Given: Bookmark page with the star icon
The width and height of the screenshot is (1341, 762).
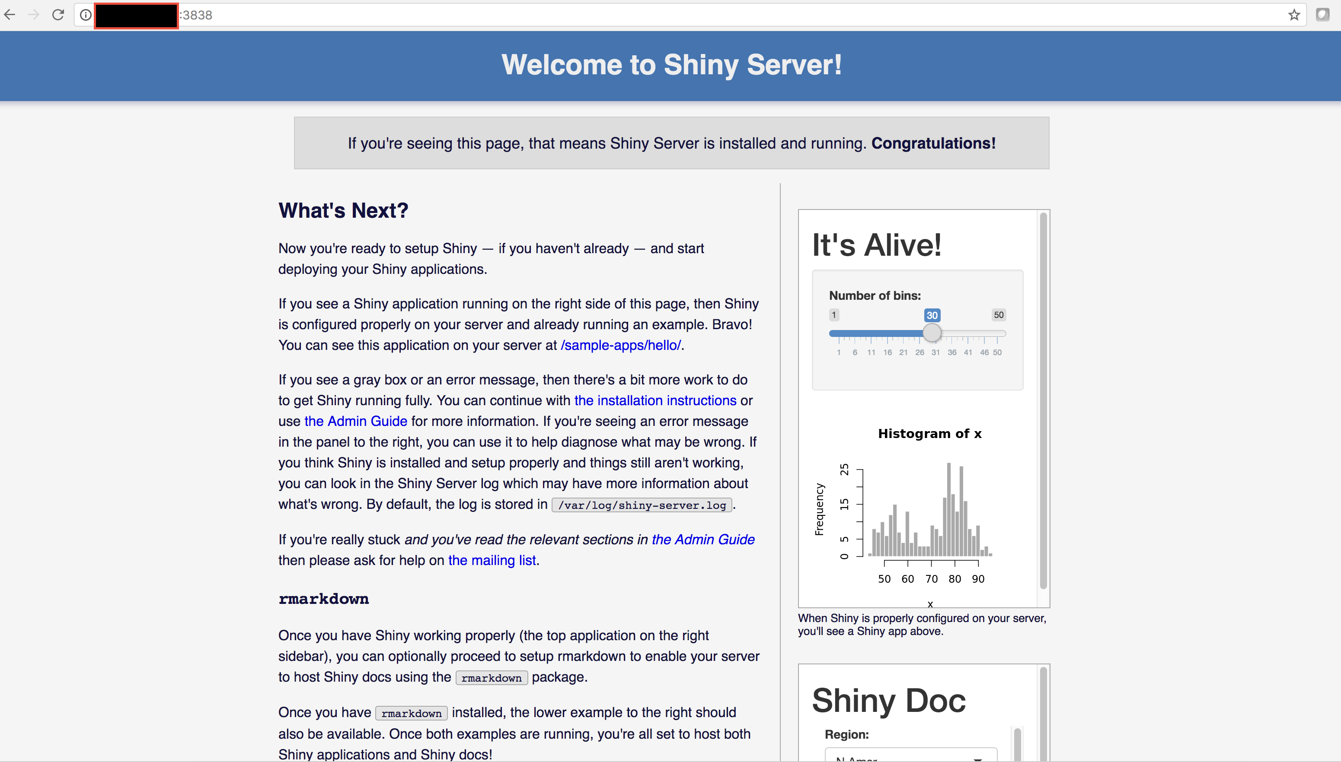Looking at the screenshot, I should [1294, 15].
